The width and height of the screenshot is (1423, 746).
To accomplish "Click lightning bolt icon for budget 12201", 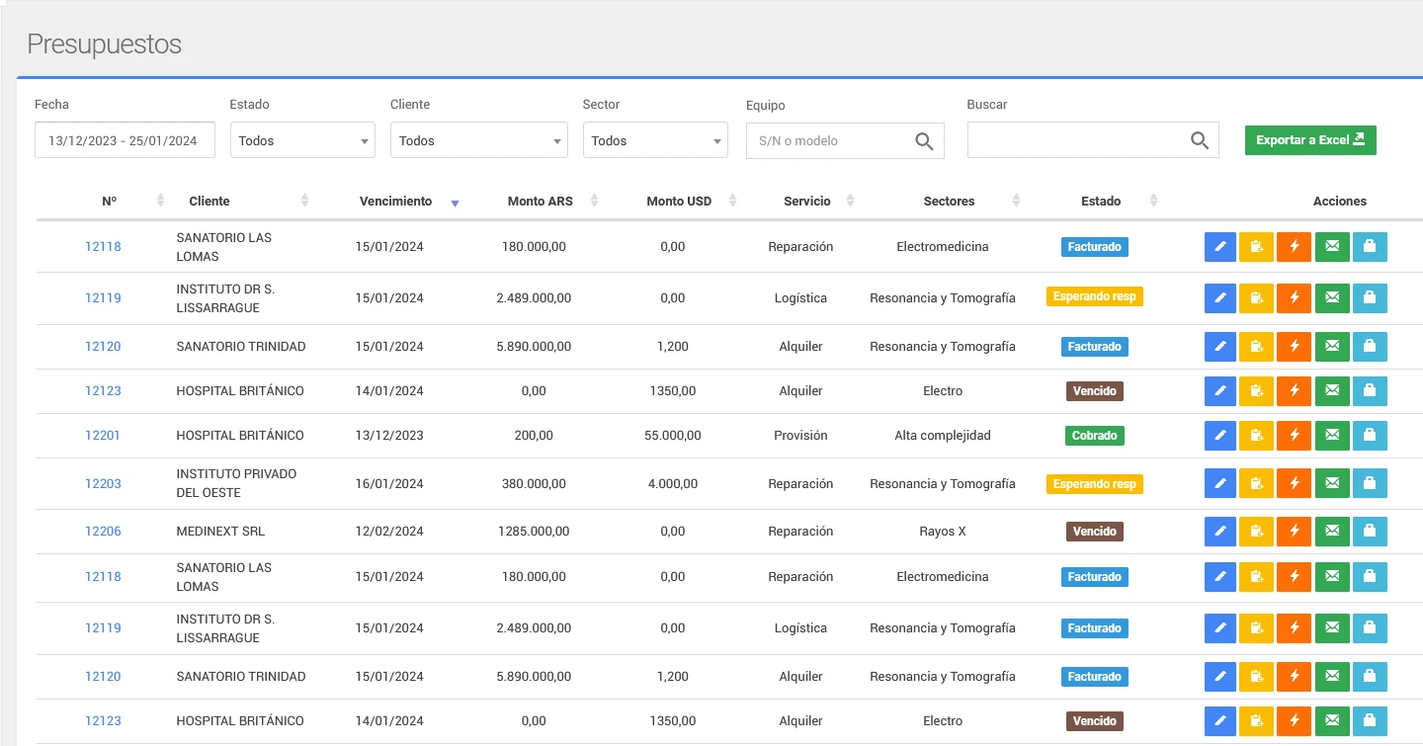I will point(1294,435).
